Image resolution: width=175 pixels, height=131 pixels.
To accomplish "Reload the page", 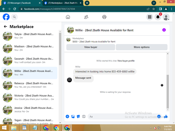I will tap(15, 9).
